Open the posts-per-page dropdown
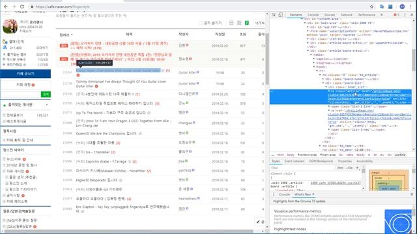Image resolution: width=417 pixels, height=234 pixels. (x=259, y=23)
